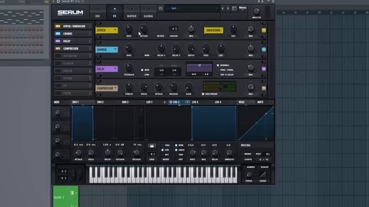Enable the Delay BPM sync checkbox
The image size is (369, 207).
pos(142,70)
